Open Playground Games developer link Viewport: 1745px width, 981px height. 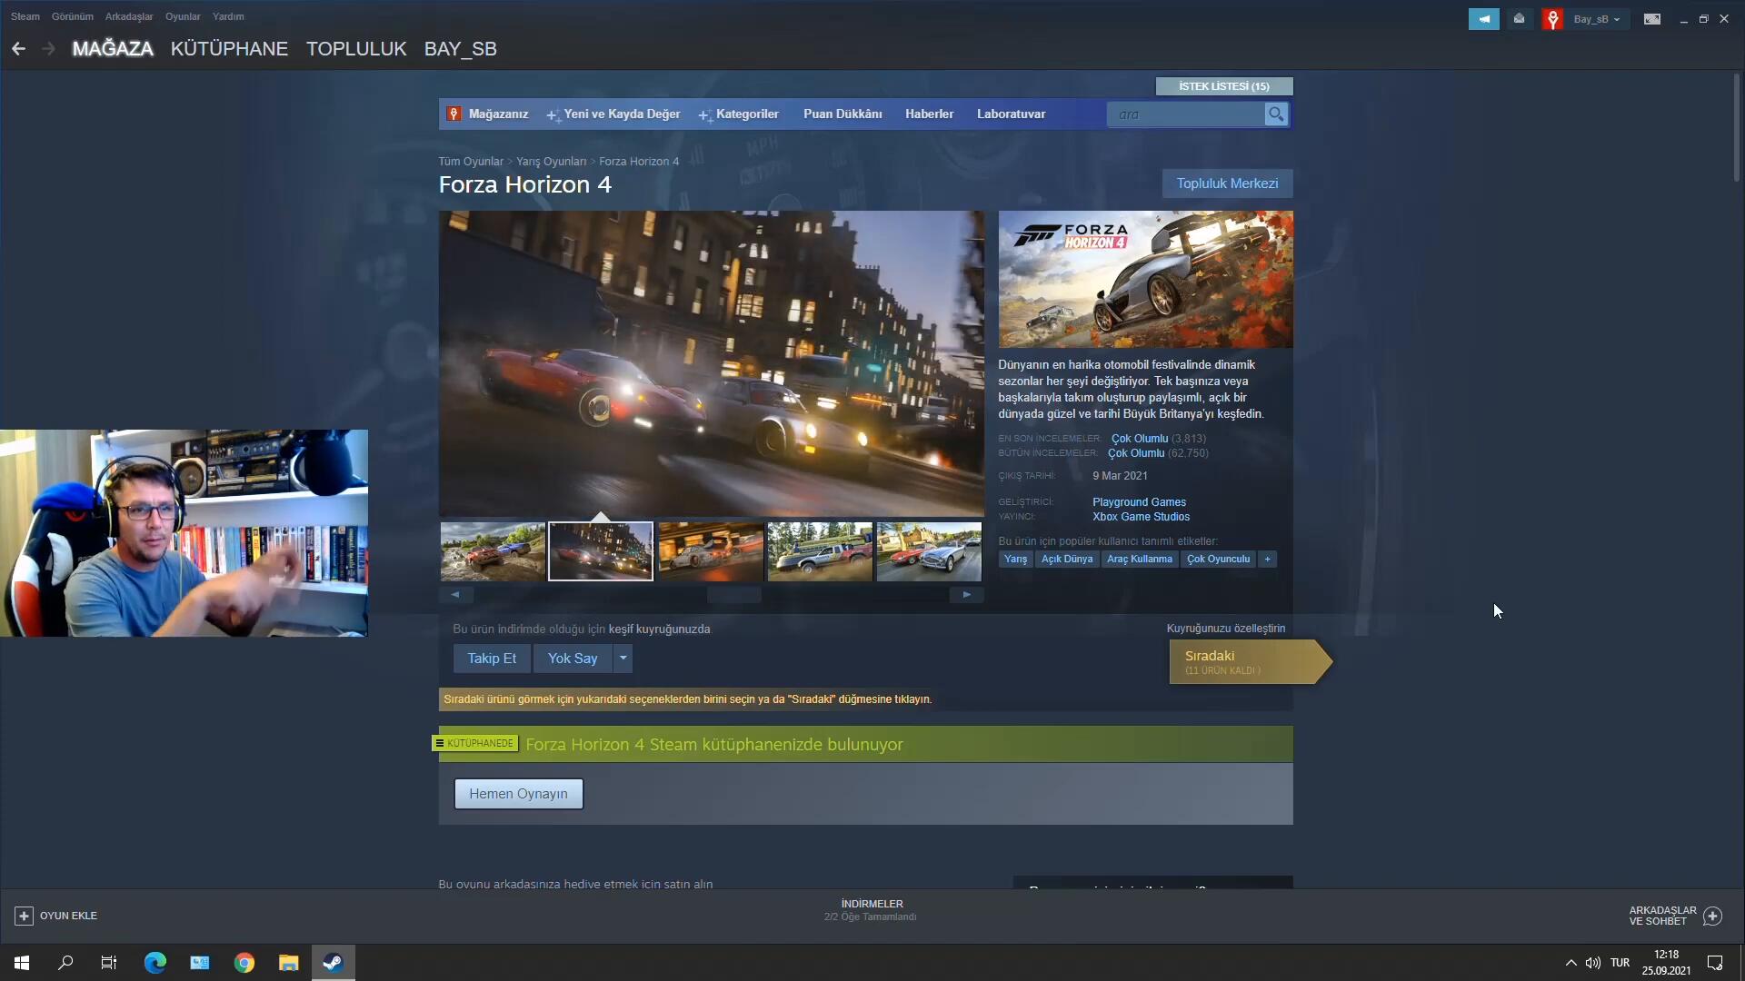1139,502
